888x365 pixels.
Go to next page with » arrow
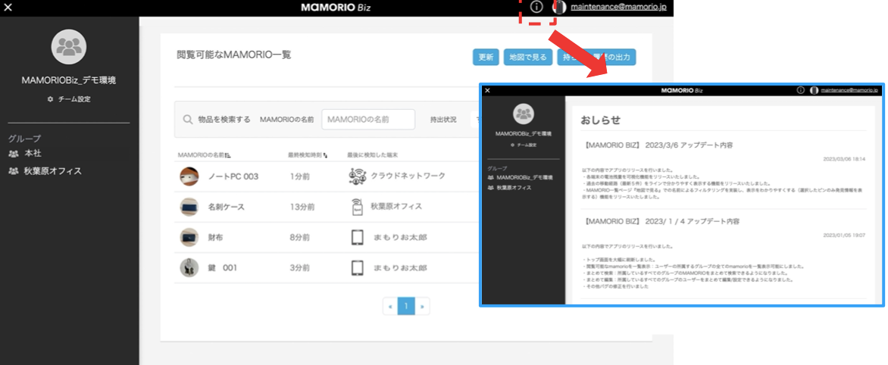[x=423, y=307]
